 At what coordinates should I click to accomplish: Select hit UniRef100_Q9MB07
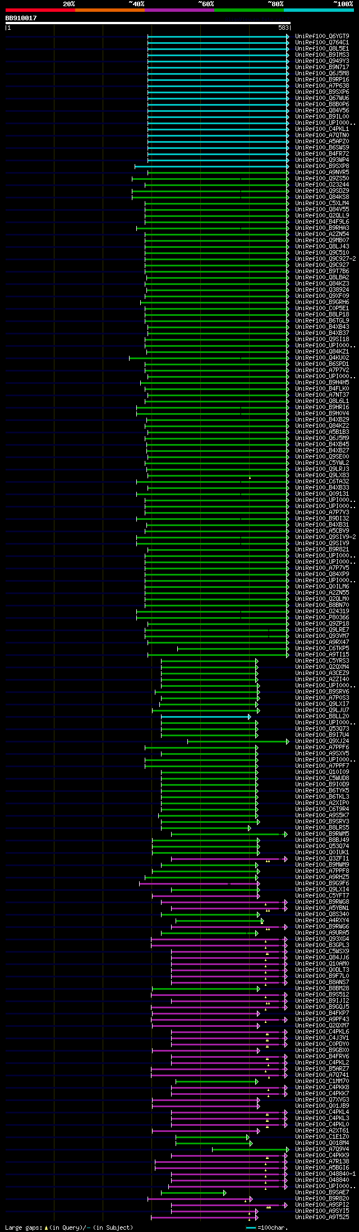tap(322, 240)
